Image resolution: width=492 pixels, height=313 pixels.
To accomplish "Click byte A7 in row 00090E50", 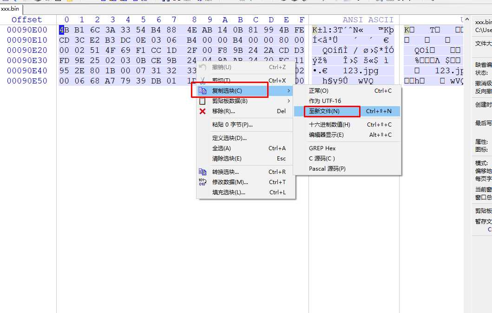I will 110,81.
